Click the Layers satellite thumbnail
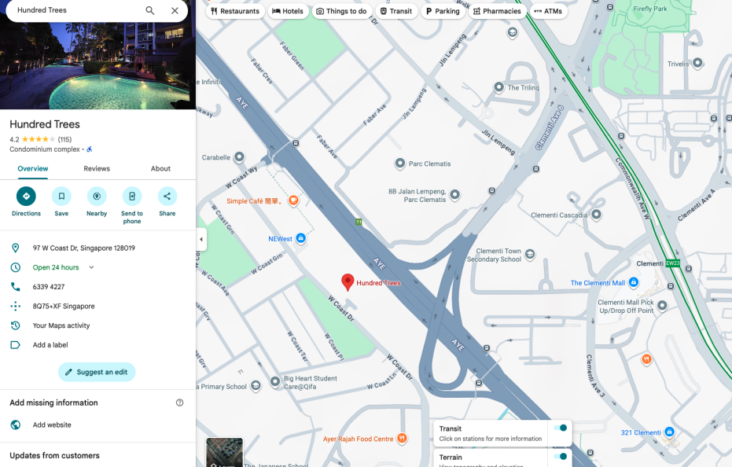Viewport: 732px width, 467px height. click(224, 453)
